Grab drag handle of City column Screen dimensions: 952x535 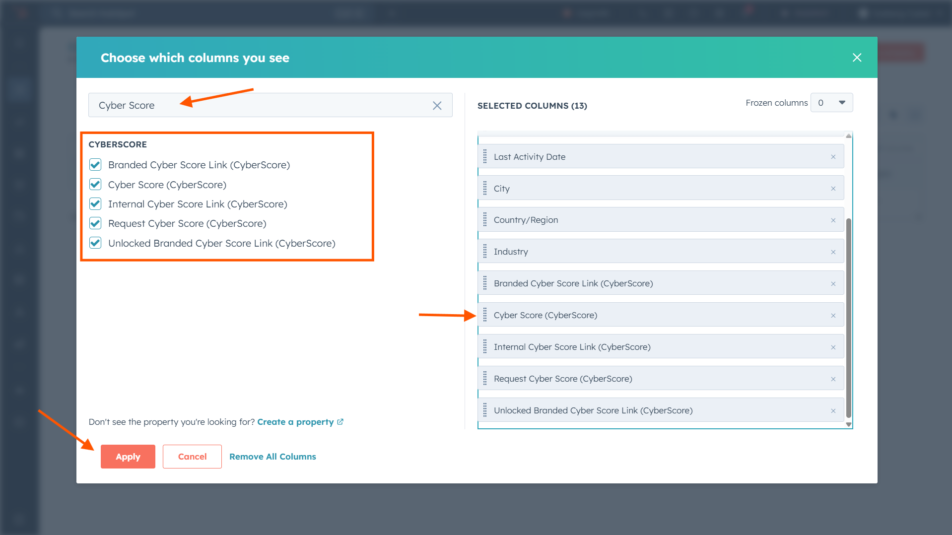(x=485, y=189)
